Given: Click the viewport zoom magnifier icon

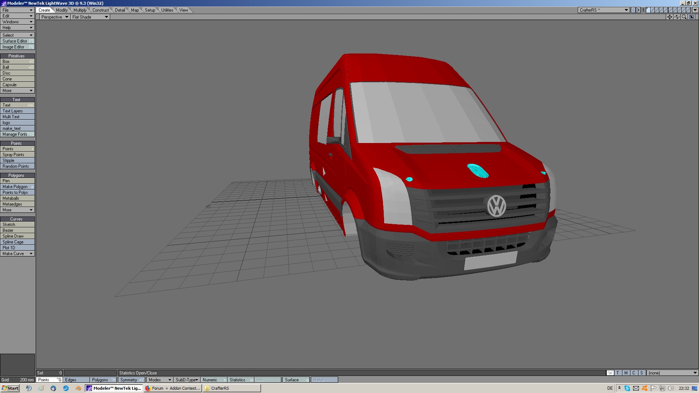Looking at the screenshot, I should [x=684, y=17].
